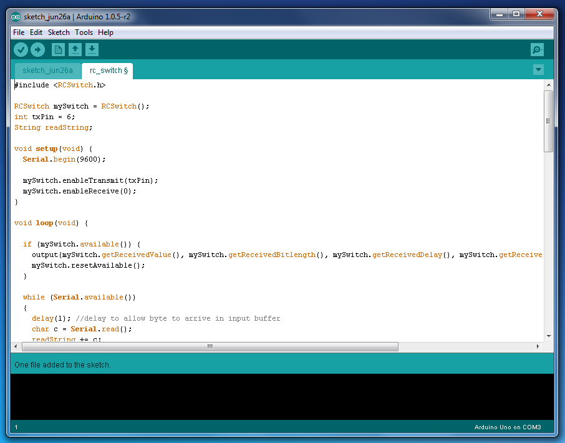The image size is (565, 443).
Task: Click 'char c = Serial.read();' line
Action: click(82, 329)
